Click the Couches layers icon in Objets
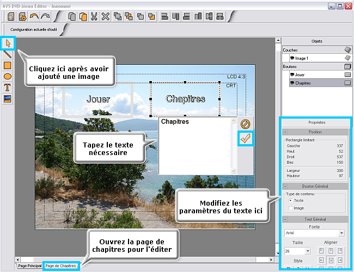354x272 pixels. (x=347, y=50)
